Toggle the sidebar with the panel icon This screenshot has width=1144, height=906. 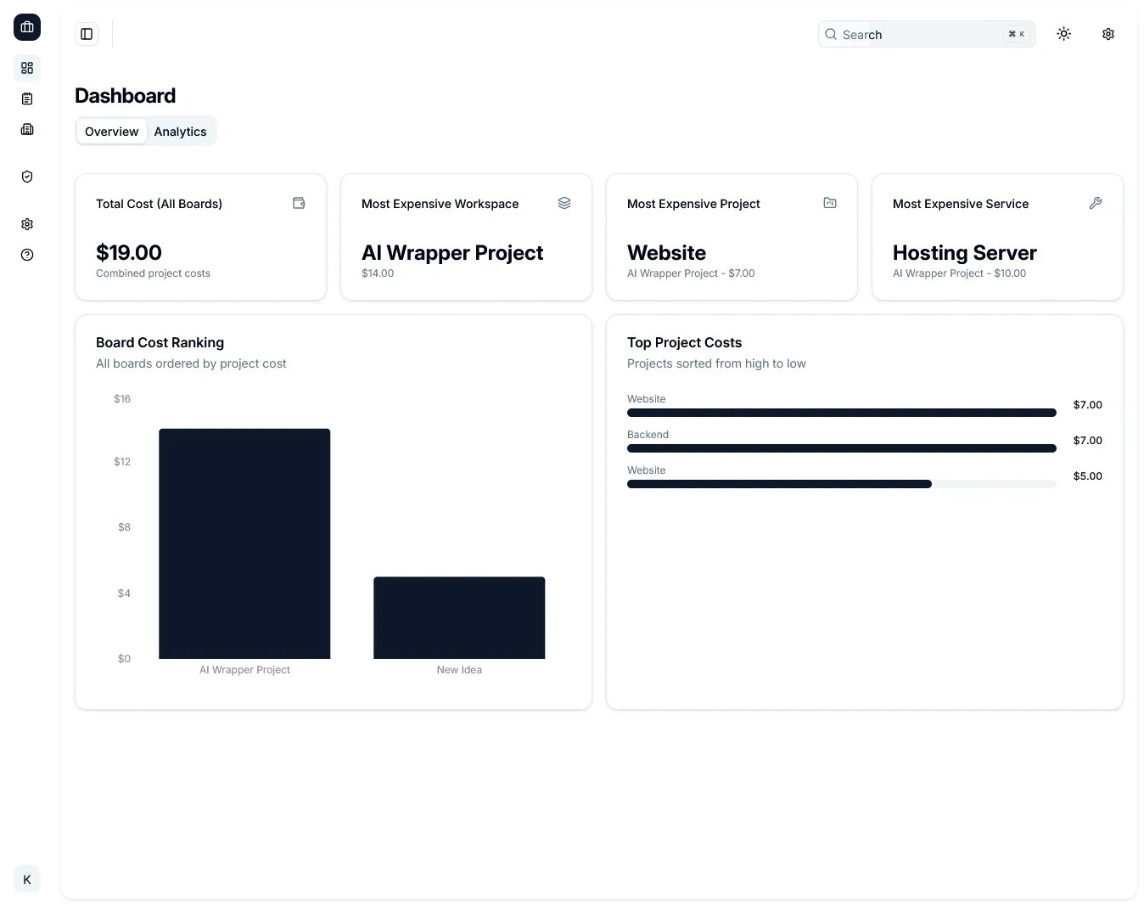pos(86,34)
